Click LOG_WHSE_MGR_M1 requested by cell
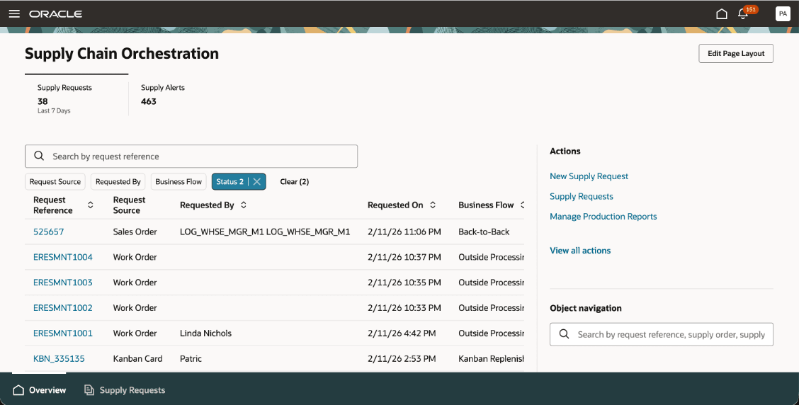Viewport: 799px width, 405px height. pyautogui.click(x=265, y=232)
